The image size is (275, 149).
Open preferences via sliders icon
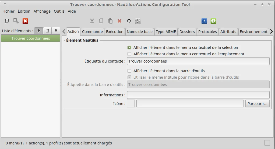[x=138, y=21]
